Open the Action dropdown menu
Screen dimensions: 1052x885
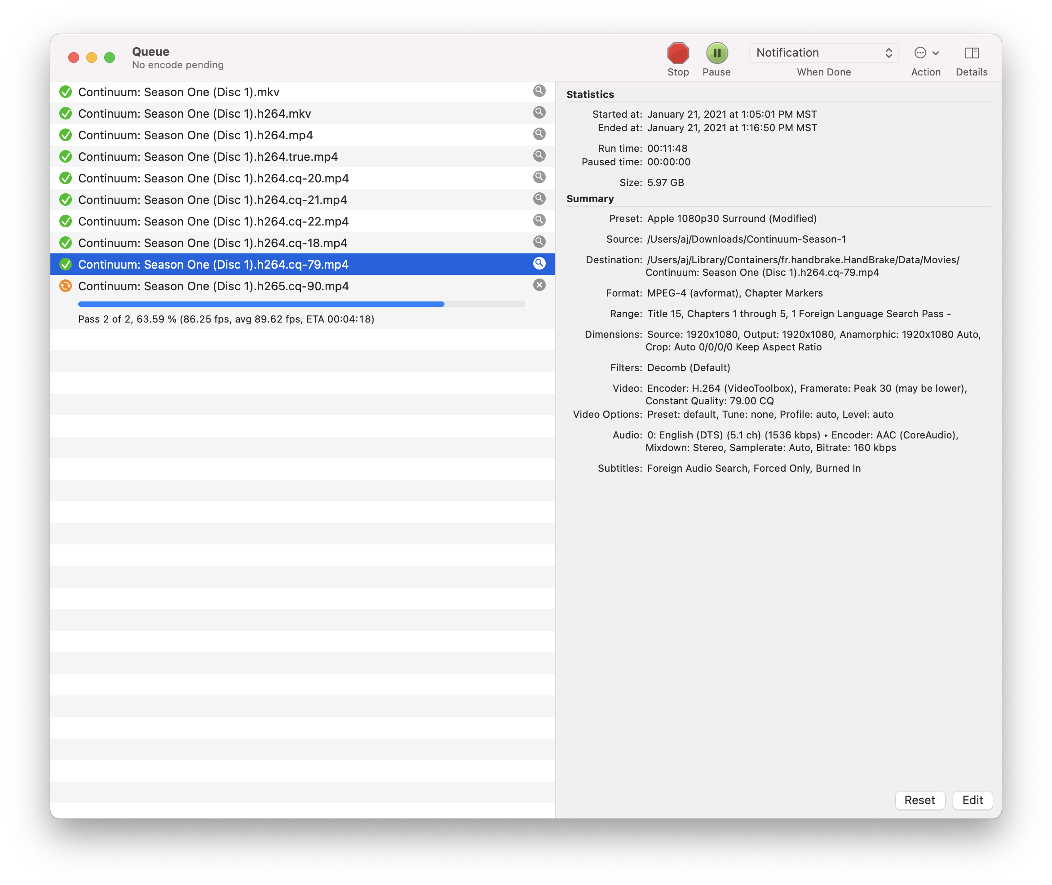926,52
